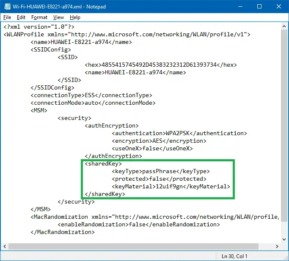
Task: Open the Help menu
Action: point(75,17)
